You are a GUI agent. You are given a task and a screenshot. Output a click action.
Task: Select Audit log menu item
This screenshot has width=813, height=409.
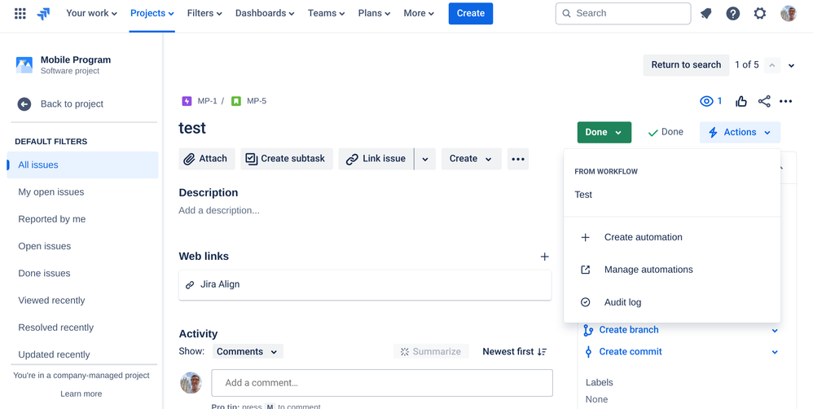coord(672,302)
